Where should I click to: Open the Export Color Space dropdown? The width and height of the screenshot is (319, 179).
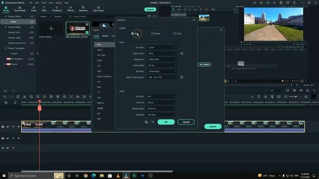pos(161,78)
